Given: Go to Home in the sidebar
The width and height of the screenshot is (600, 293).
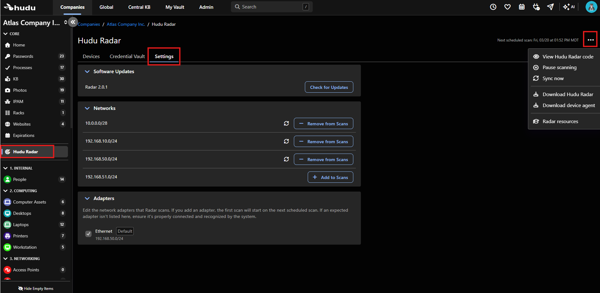Looking at the screenshot, I should pos(35,45).
